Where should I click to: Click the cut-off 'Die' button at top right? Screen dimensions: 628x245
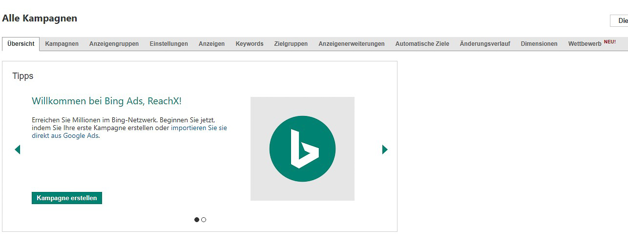[x=619, y=20]
